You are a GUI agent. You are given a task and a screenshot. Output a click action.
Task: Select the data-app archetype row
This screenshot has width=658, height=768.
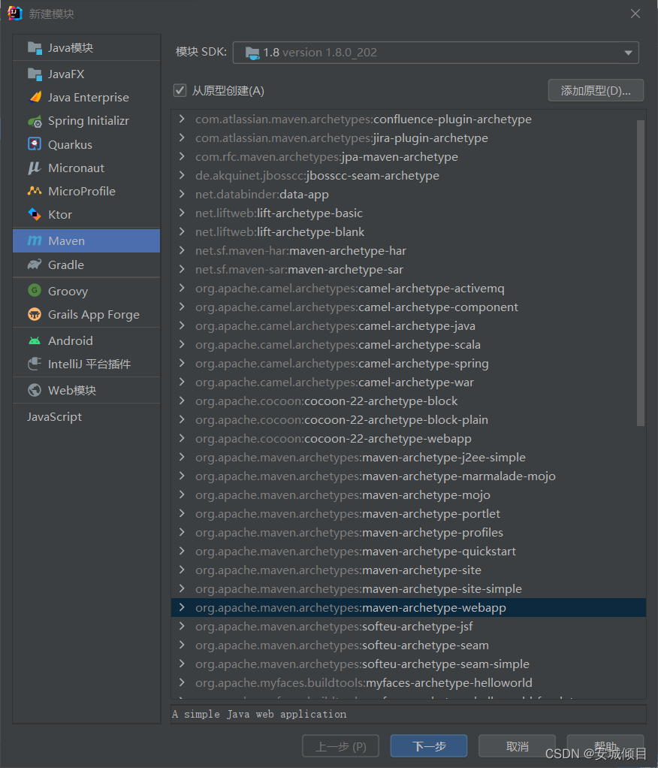pyautogui.click(x=409, y=195)
